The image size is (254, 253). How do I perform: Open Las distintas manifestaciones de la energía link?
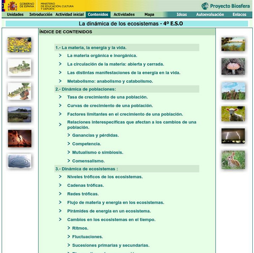coord(124,73)
